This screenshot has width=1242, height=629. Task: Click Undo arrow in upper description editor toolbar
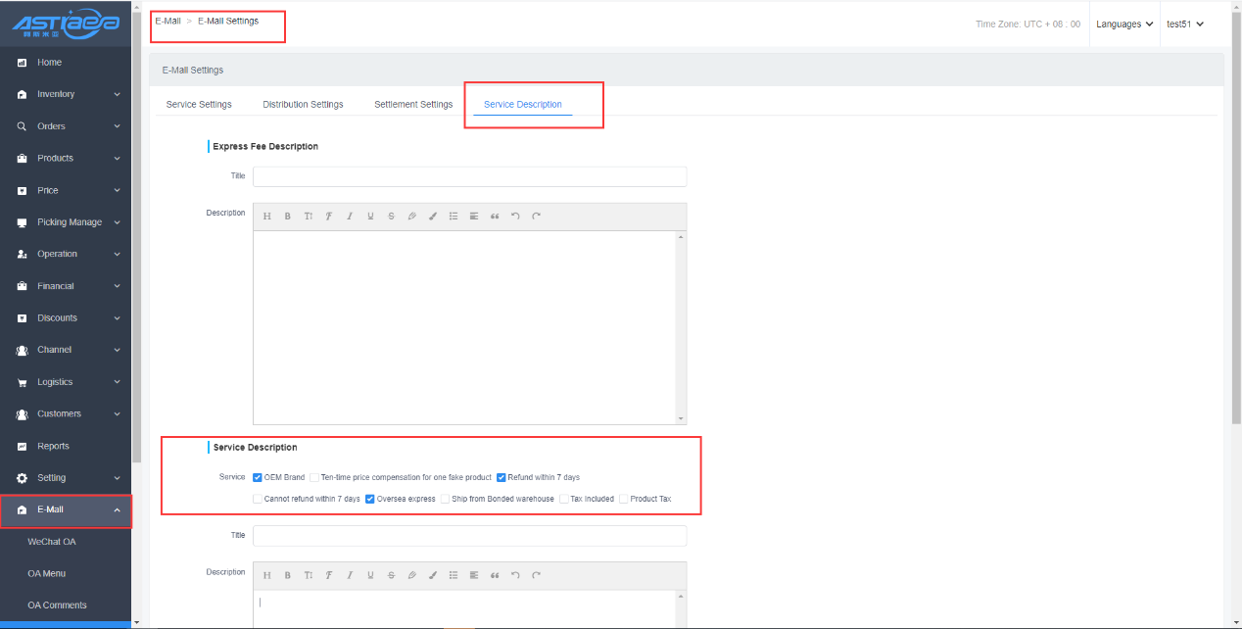click(x=515, y=217)
